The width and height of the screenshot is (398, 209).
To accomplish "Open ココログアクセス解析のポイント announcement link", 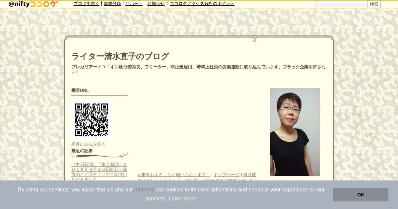I will (202, 4).
